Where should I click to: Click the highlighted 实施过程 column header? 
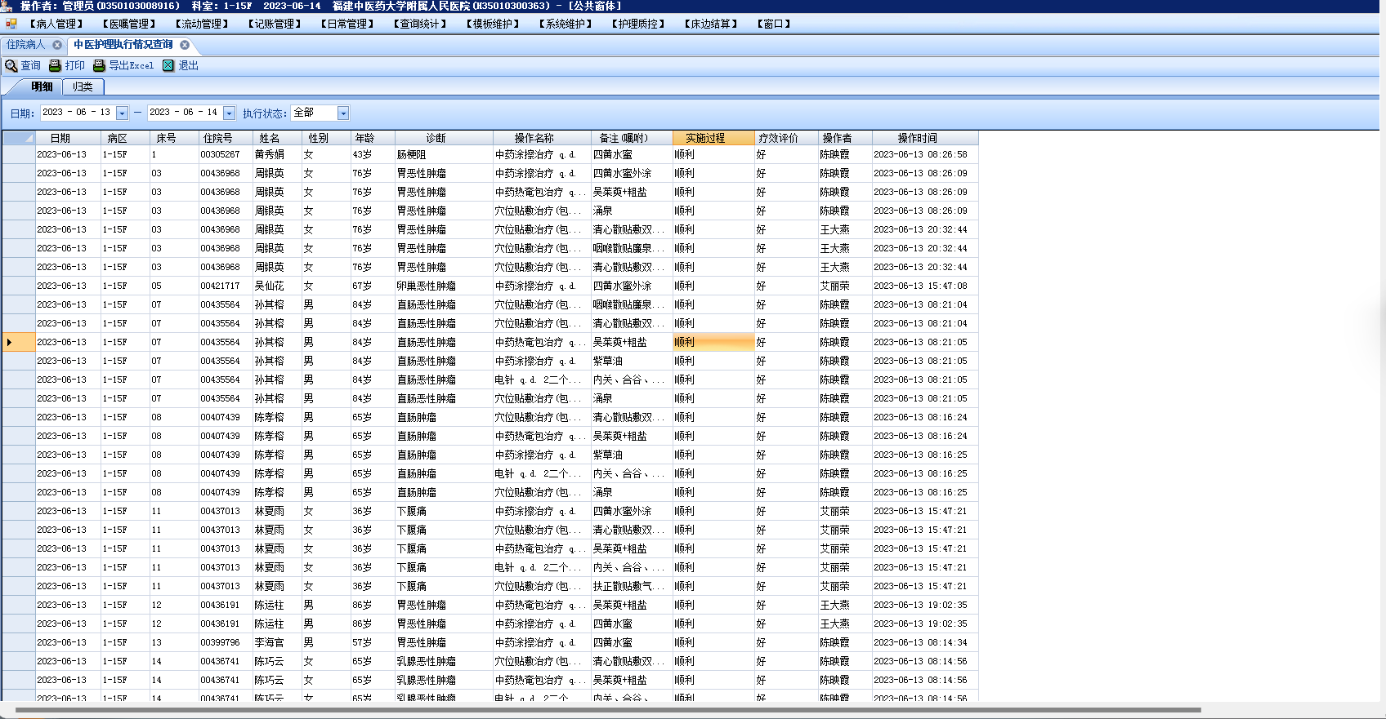click(713, 138)
